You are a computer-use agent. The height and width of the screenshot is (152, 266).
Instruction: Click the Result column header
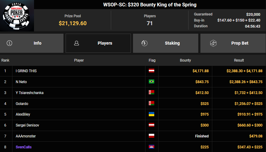point(239,60)
